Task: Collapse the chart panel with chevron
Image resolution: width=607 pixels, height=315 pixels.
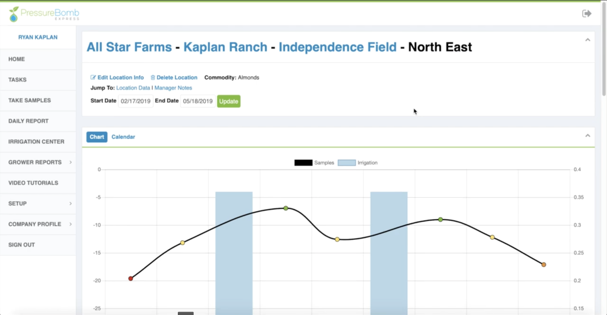Action: click(587, 136)
